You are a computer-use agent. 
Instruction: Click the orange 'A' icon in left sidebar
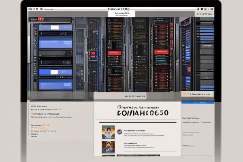coord(32,114)
